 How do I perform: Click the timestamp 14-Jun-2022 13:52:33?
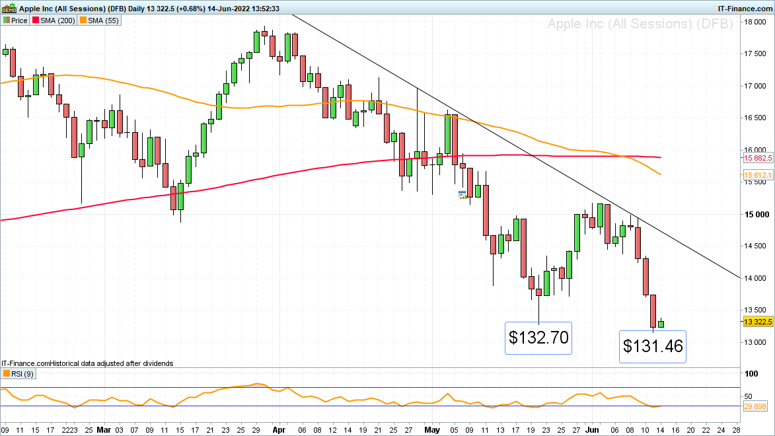click(x=243, y=9)
